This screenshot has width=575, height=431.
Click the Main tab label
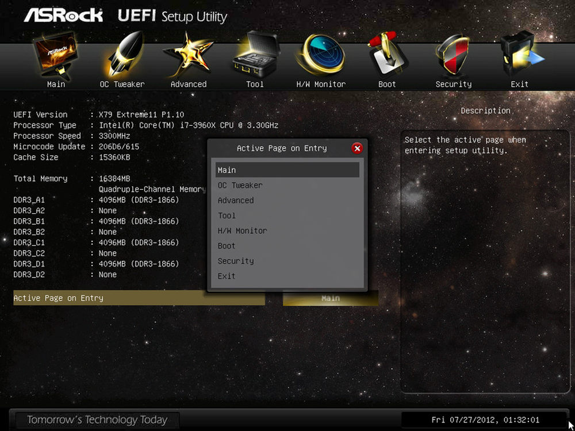(56, 84)
